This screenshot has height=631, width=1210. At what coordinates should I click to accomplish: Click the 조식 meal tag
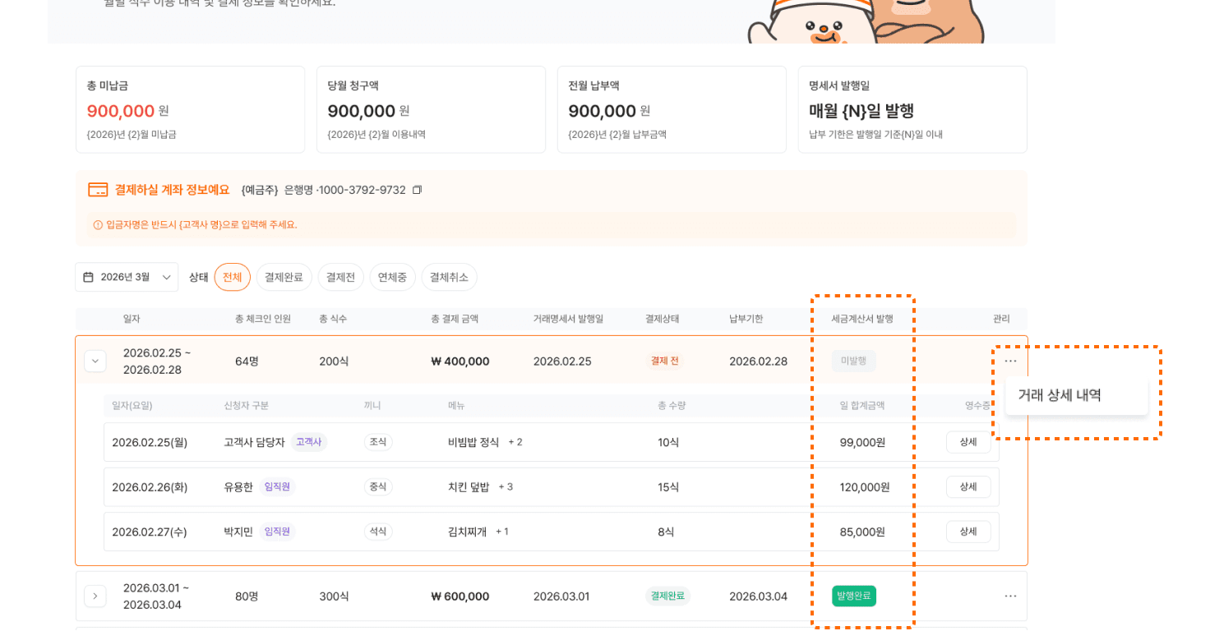(x=378, y=442)
